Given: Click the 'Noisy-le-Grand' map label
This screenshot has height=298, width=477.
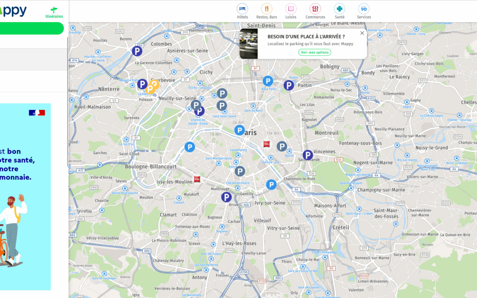Looking at the screenshot, I should coord(432,148).
